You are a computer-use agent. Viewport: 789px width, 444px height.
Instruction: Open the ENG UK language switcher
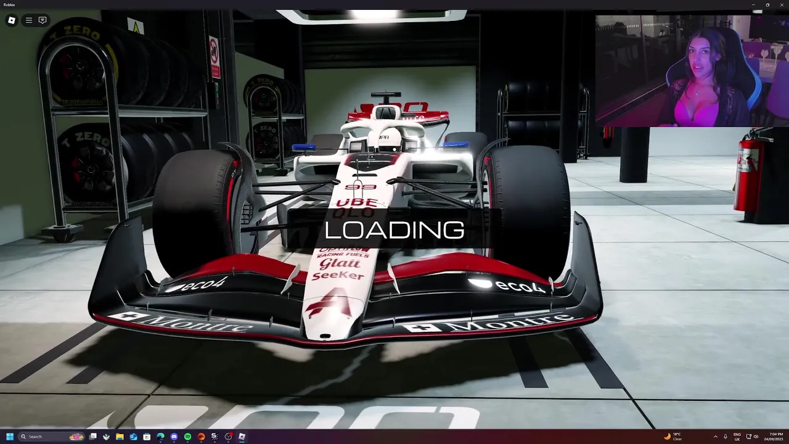pos(737,437)
